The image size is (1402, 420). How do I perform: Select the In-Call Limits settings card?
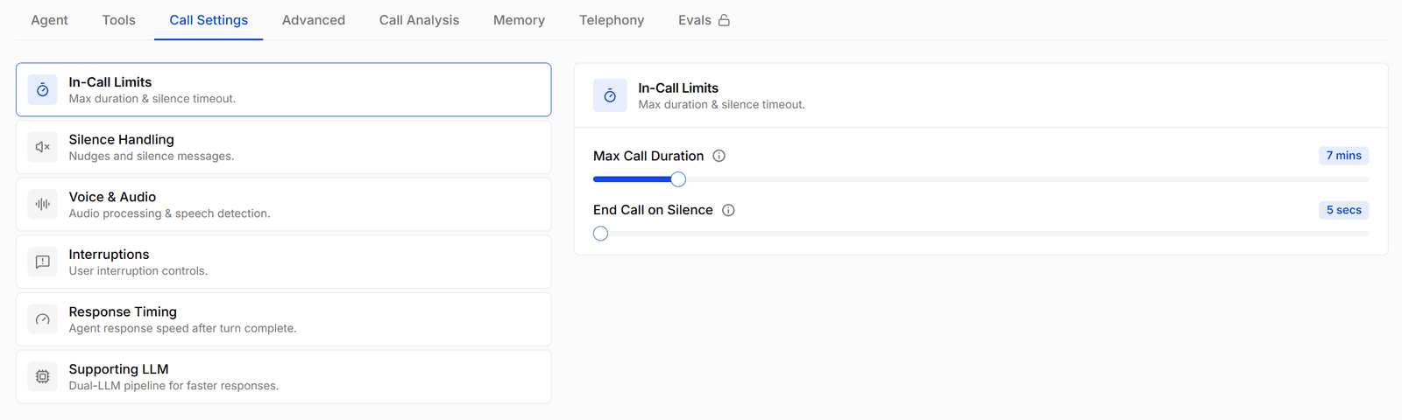(x=284, y=89)
